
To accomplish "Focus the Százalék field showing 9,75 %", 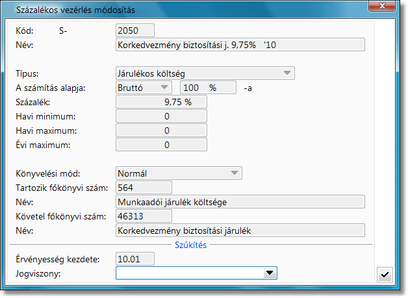I will tap(160, 102).
